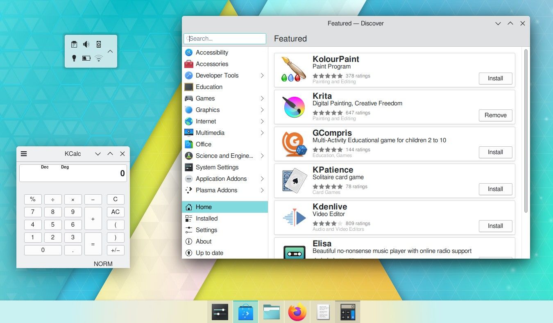553x323 pixels.
Task: Launch Firefox from the taskbar
Action: (x=297, y=312)
